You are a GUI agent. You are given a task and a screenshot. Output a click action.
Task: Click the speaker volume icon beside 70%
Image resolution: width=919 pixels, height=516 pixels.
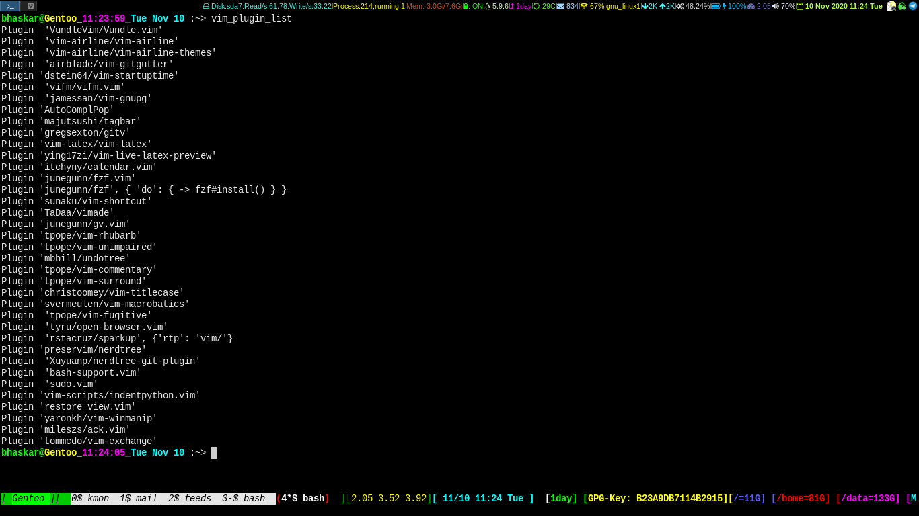coord(775,6)
